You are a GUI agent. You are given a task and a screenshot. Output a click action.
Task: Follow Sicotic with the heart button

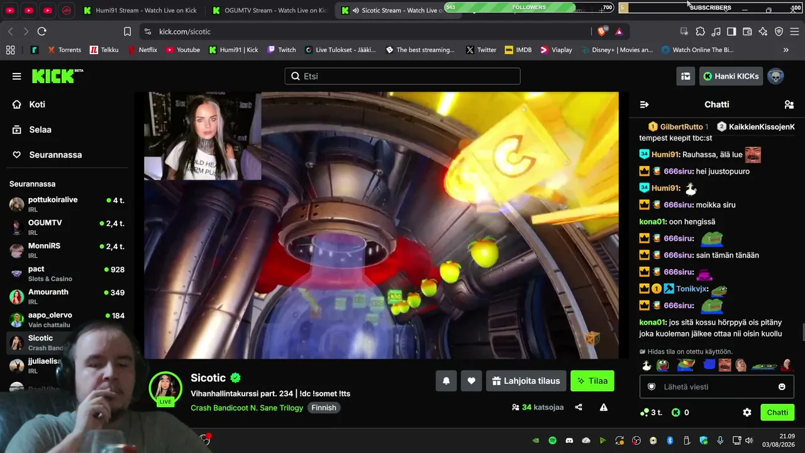tap(471, 381)
